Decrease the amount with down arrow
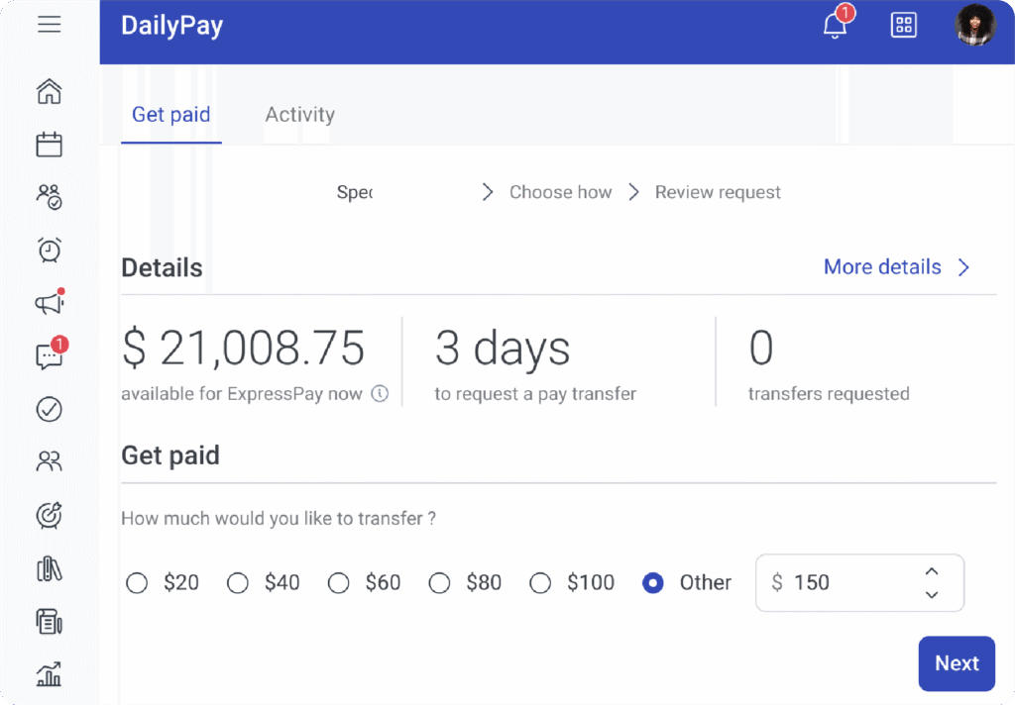This screenshot has height=705, width=1015. pyautogui.click(x=931, y=595)
